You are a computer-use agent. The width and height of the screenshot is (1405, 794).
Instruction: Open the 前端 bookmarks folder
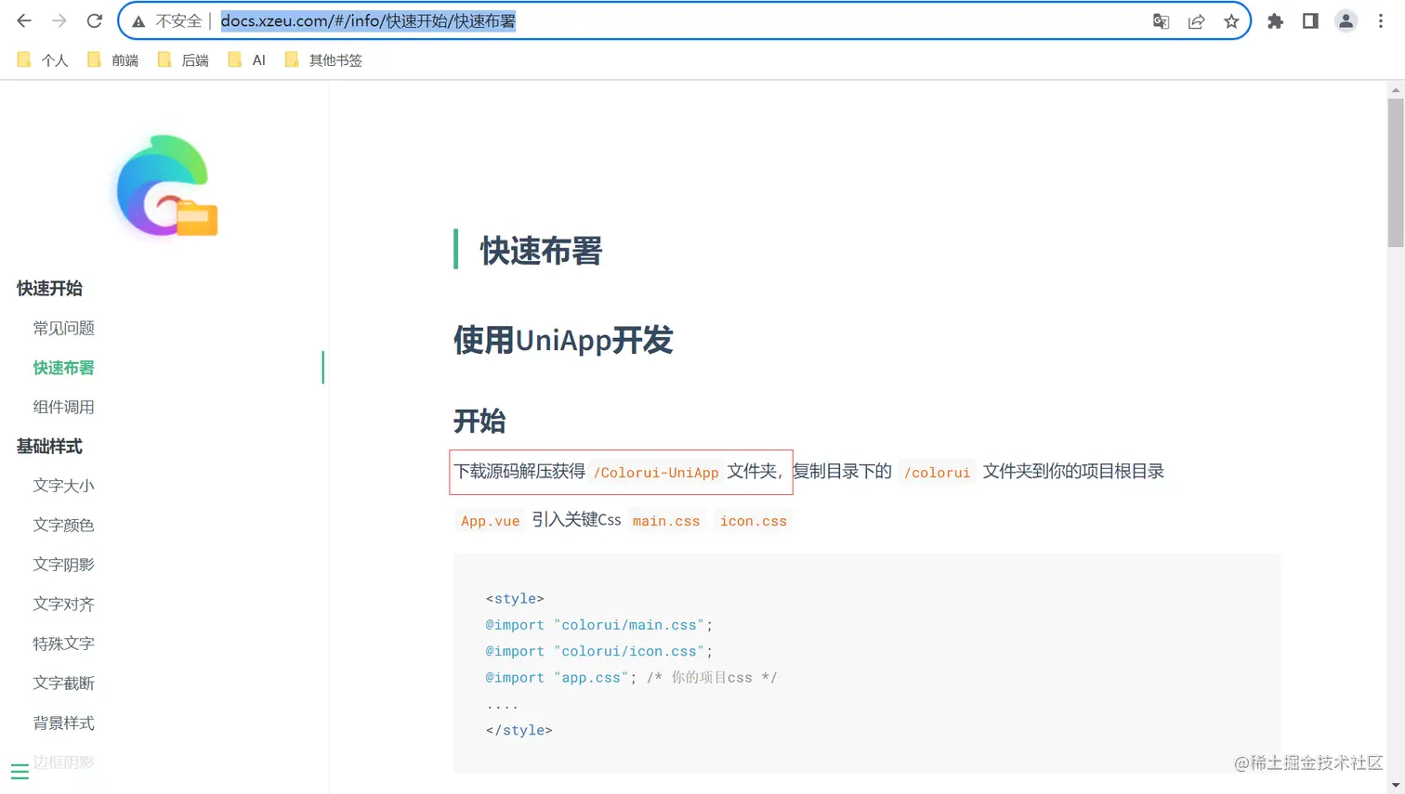point(112,60)
